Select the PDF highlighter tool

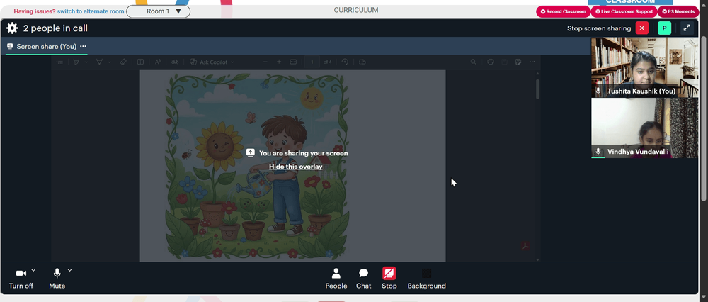tap(99, 62)
